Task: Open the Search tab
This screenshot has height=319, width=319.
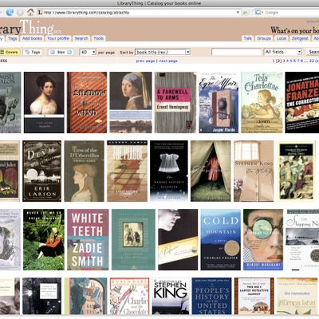Action: 81,38
